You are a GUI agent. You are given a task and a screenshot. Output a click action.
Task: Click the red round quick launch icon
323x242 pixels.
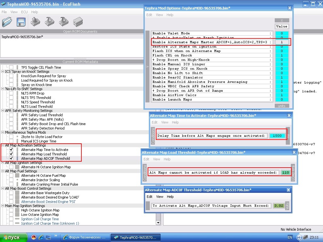point(34,237)
